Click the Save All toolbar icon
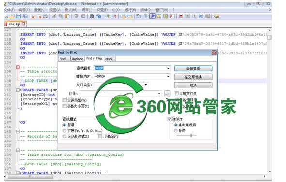This screenshot has height=182, width=286. pos(25,16)
